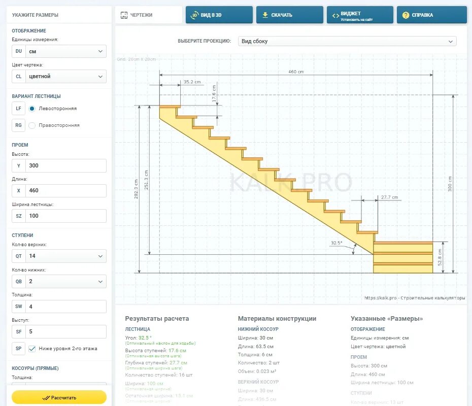Switch to Вид в 3D view
The image size is (472, 406).
(x=219, y=15)
